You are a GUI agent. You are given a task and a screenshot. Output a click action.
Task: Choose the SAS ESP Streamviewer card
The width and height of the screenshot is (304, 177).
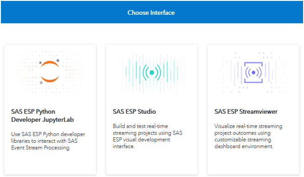point(253,110)
